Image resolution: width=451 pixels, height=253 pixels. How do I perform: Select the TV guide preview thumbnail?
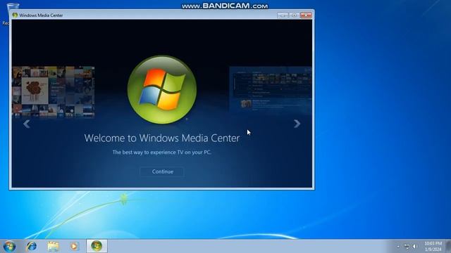[x=271, y=91]
